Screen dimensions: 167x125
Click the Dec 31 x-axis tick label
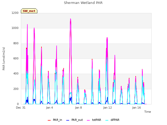click(21, 108)
